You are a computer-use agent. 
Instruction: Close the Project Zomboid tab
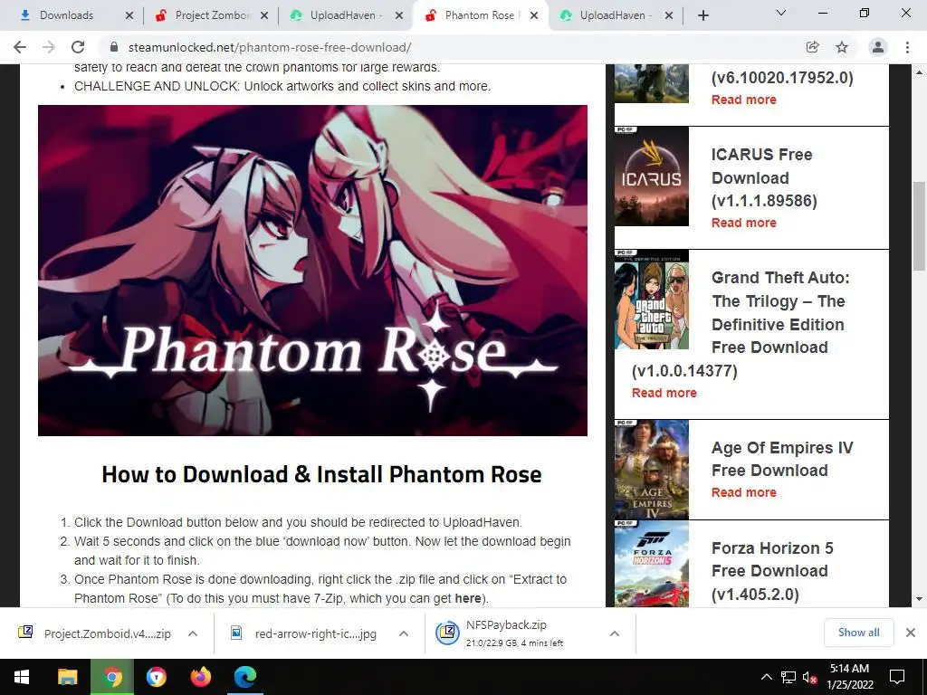point(264,16)
